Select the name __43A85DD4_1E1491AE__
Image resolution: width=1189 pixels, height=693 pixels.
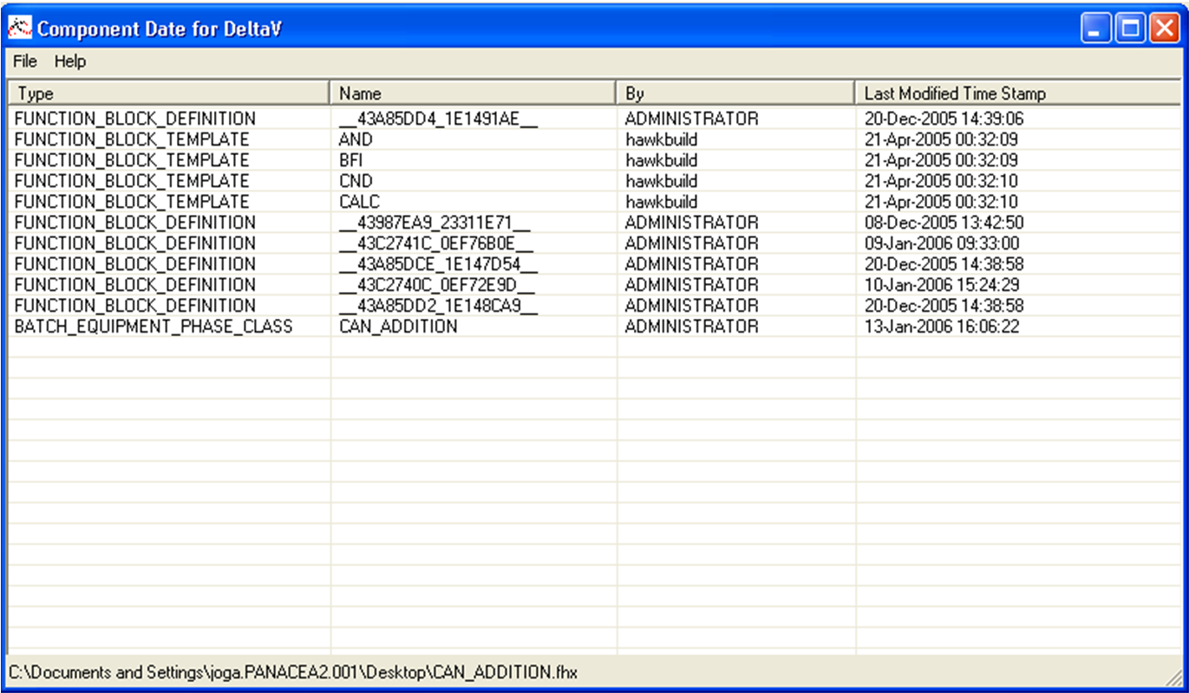[x=439, y=119]
